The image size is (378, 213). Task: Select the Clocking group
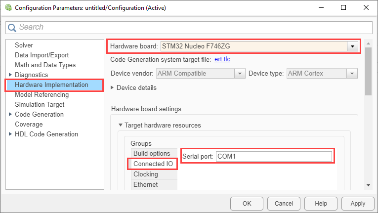pos(145,174)
